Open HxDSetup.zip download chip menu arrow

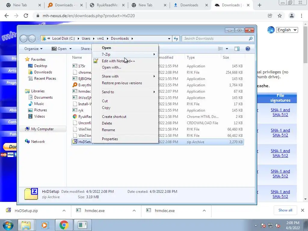point(64,211)
